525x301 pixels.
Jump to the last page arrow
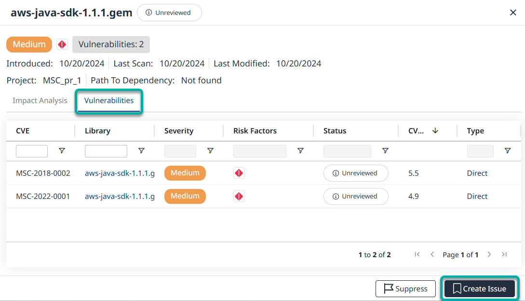click(x=504, y=254)
